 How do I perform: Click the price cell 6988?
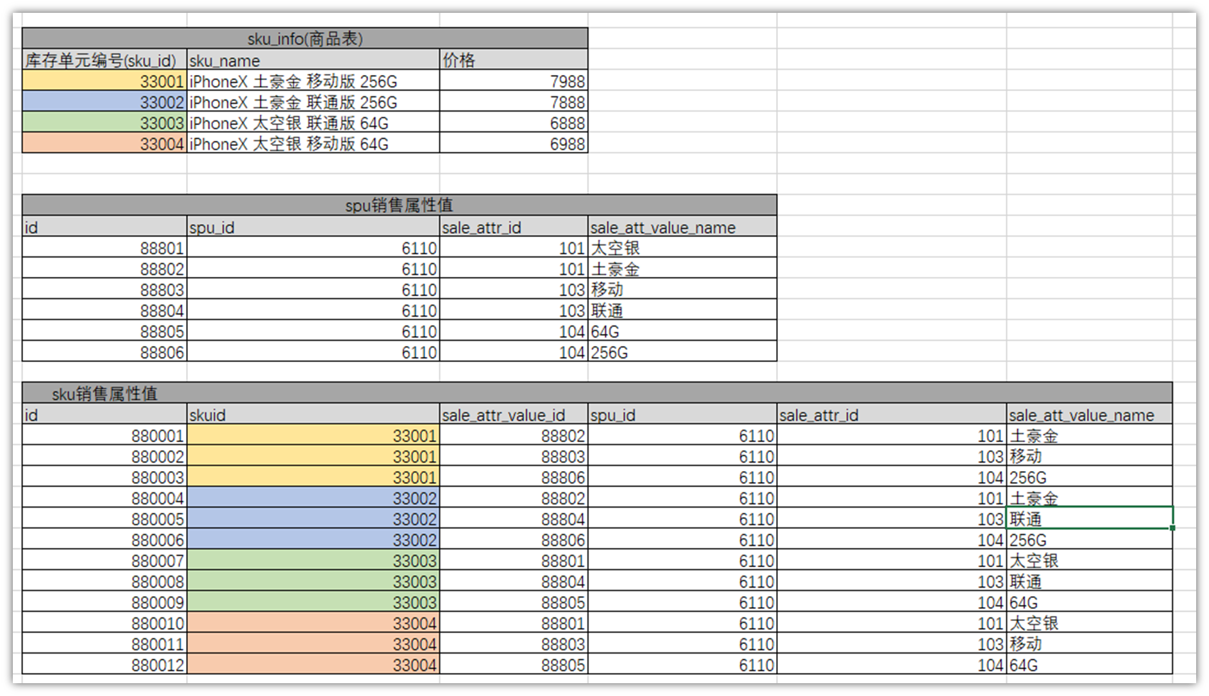pos(514,143)
